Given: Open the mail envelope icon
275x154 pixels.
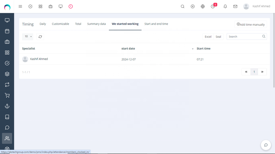Looking at the screenshot, I should (235, 6).
